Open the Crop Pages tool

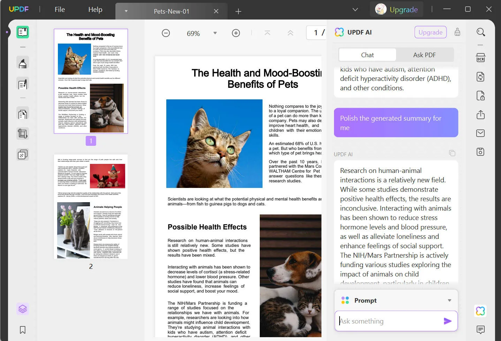point(23,134)
